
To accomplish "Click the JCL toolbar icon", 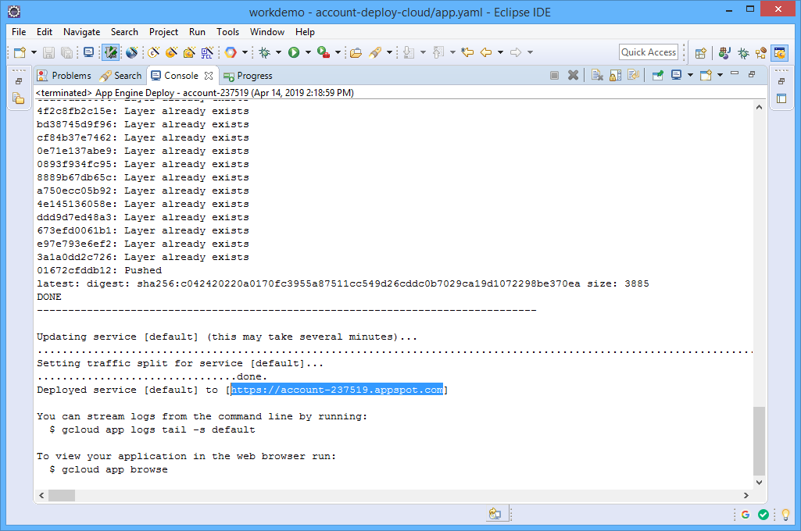I will coord(207,52).
